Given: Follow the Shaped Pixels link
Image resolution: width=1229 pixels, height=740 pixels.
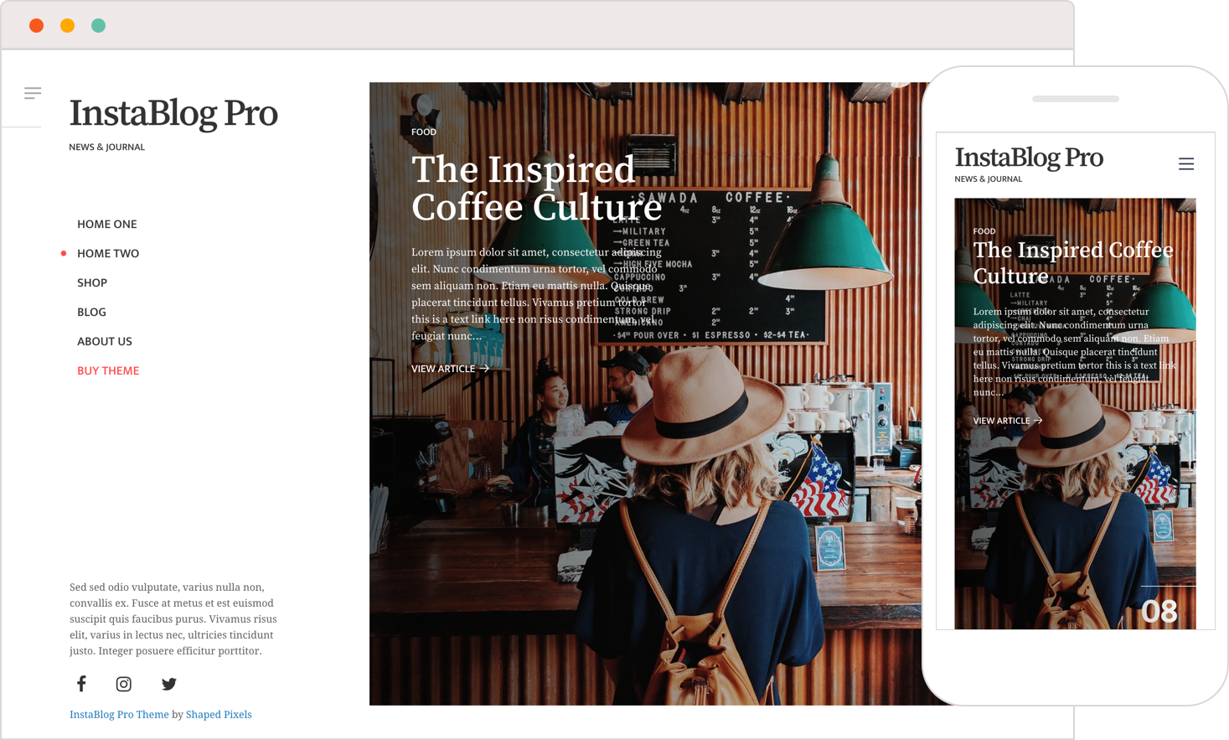Looking at the screenshot, I should [219, 715].
